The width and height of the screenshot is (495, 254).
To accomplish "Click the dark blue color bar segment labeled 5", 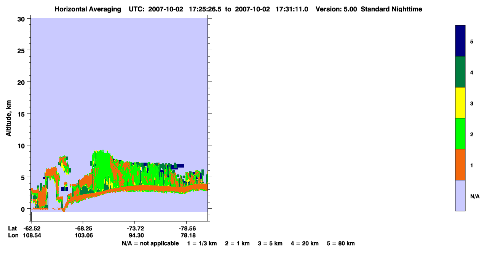I will click(460, 41).
